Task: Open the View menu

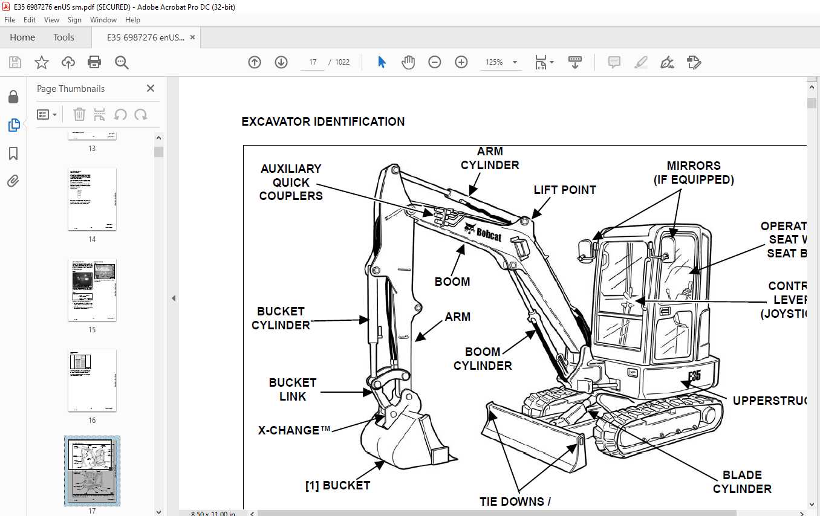Action: [51, 20]
